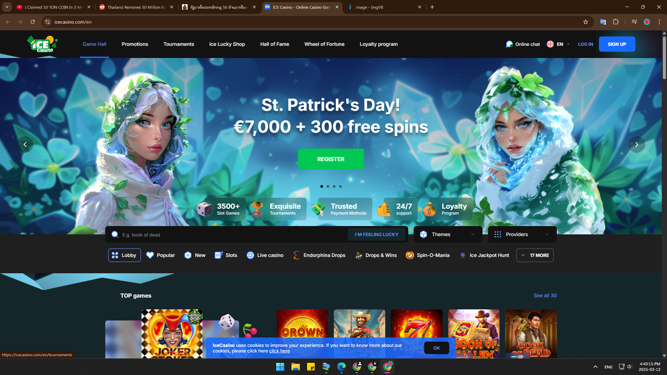Viewport: 667px width, 375px height.
Task: Click the ICE Casino logo
Action: pyautogui.click(x=42, y=44)
